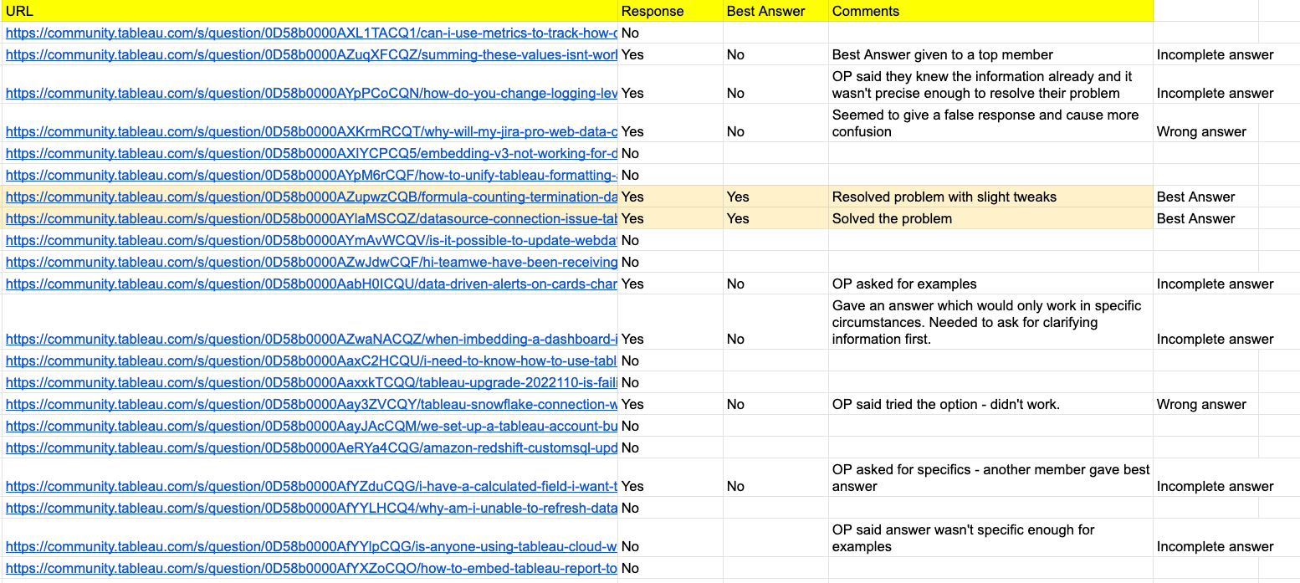Select 'Incomplete answer' in when-imbedding row
Screen dimensions: 1300x583
coord(1215,340)
